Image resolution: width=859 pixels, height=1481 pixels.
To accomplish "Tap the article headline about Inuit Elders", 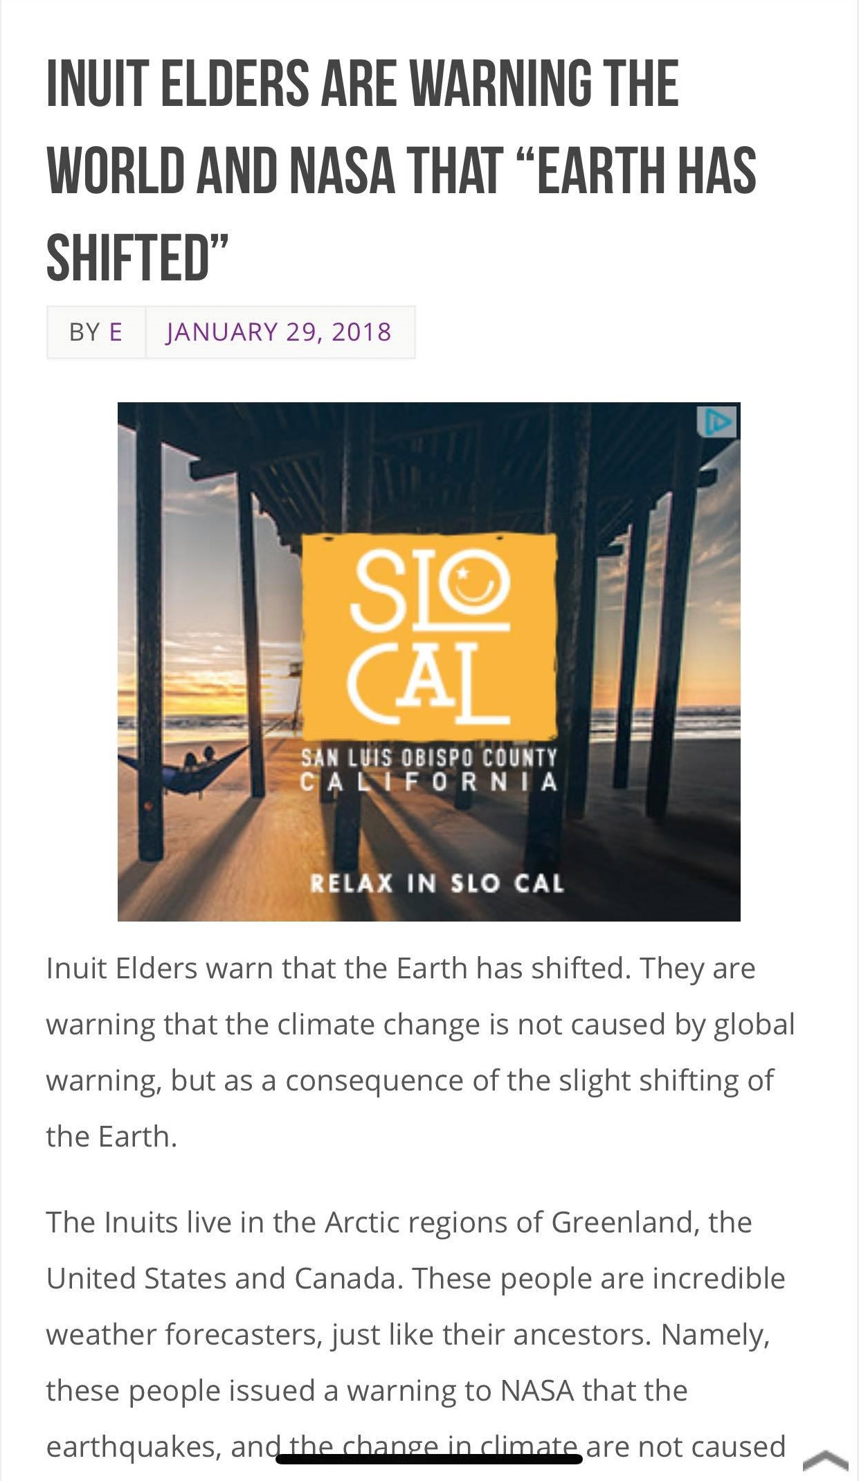I will [x=400, y=170].
